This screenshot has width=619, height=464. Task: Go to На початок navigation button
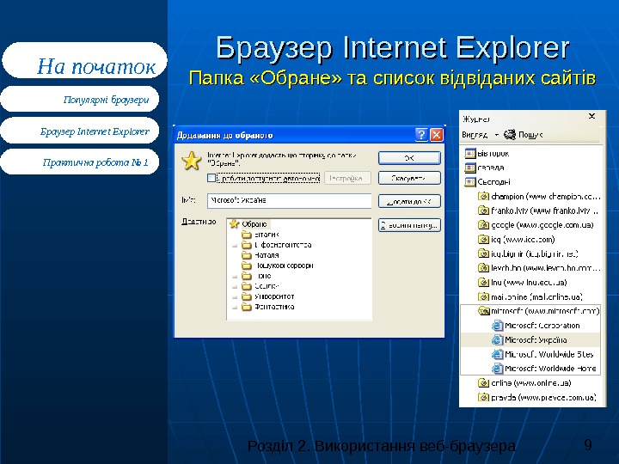(85, 60)
